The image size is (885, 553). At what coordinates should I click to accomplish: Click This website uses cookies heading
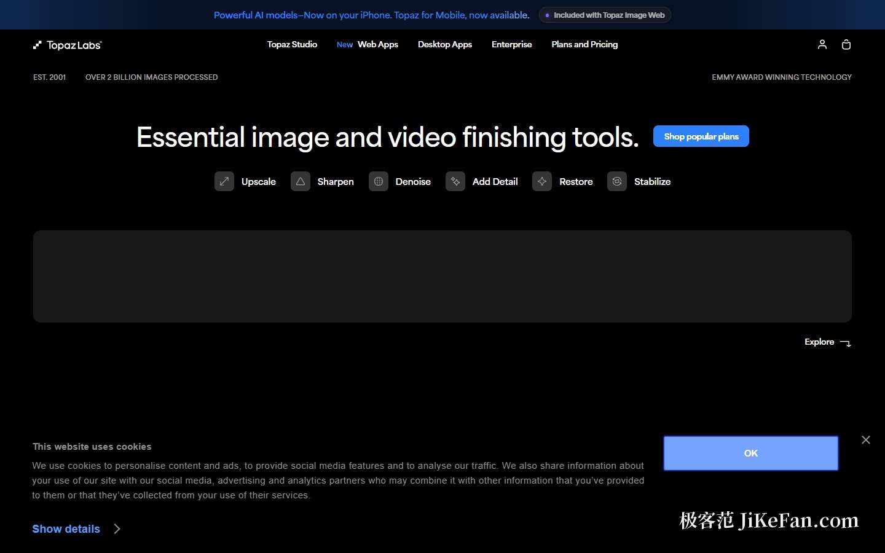92,447
